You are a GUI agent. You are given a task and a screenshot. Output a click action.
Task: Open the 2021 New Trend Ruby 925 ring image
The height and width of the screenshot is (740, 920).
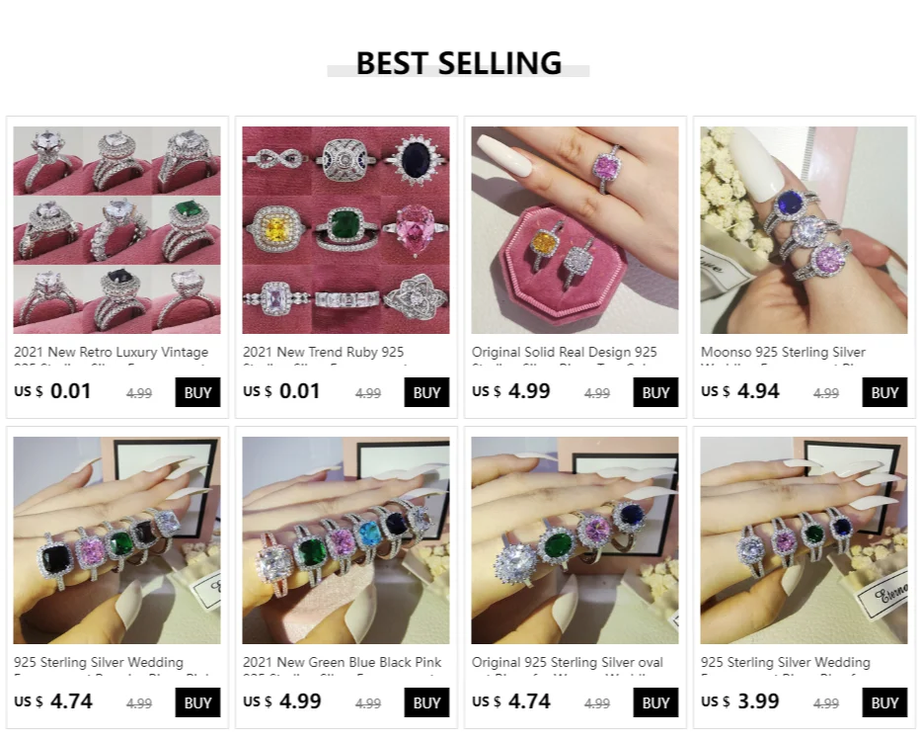point(345,230)
